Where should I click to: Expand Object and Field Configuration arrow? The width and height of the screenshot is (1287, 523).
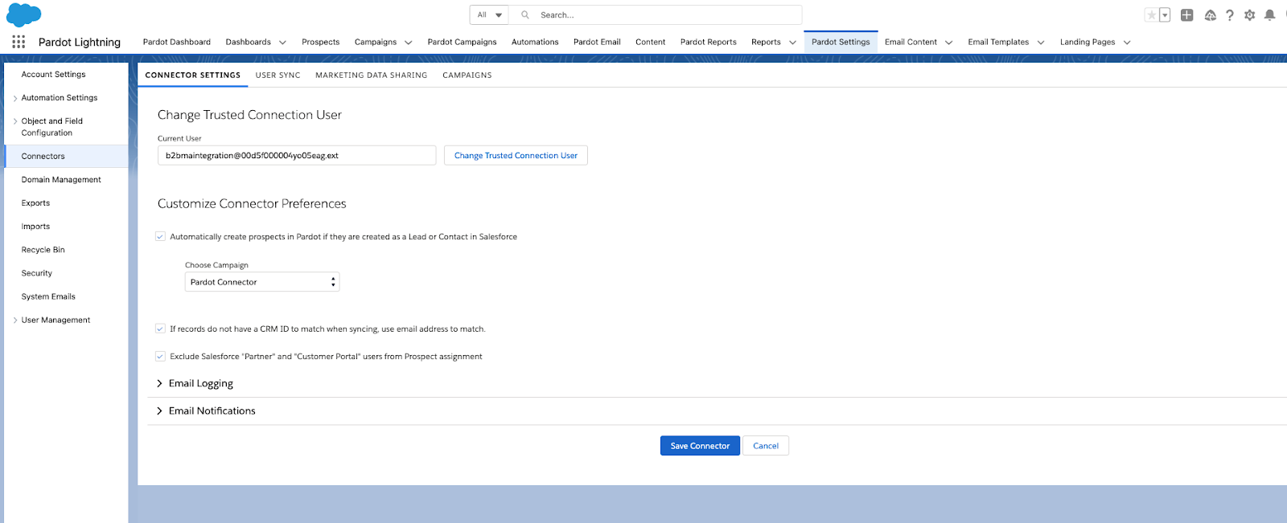click(x=15, y=121)
